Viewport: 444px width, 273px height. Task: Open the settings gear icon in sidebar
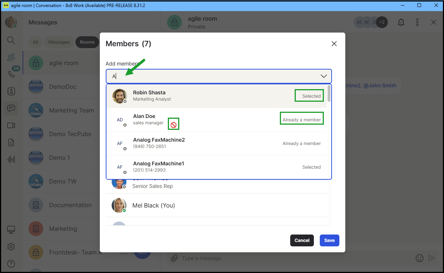coord(11,247)
